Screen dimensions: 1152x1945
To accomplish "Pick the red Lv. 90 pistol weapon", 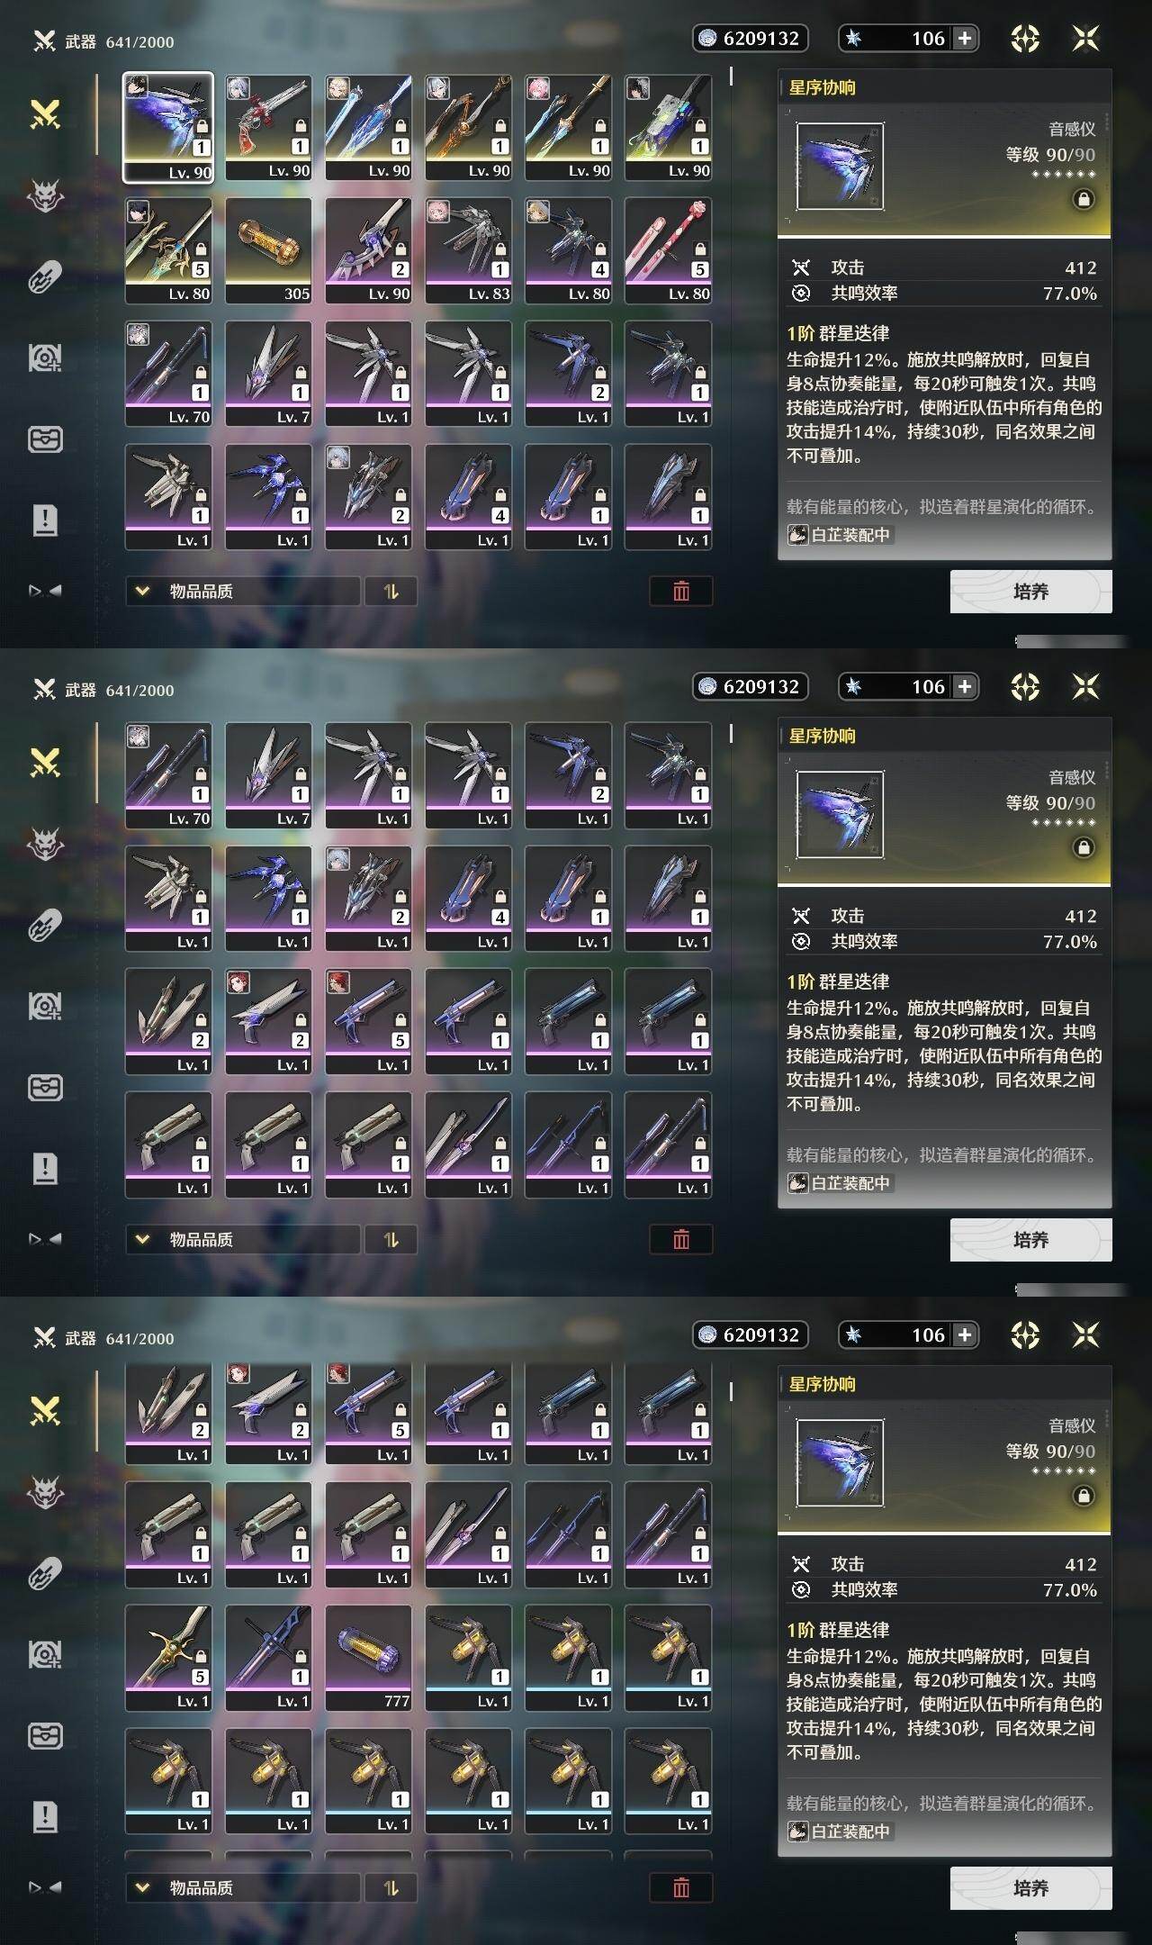I will click(268, 128).
